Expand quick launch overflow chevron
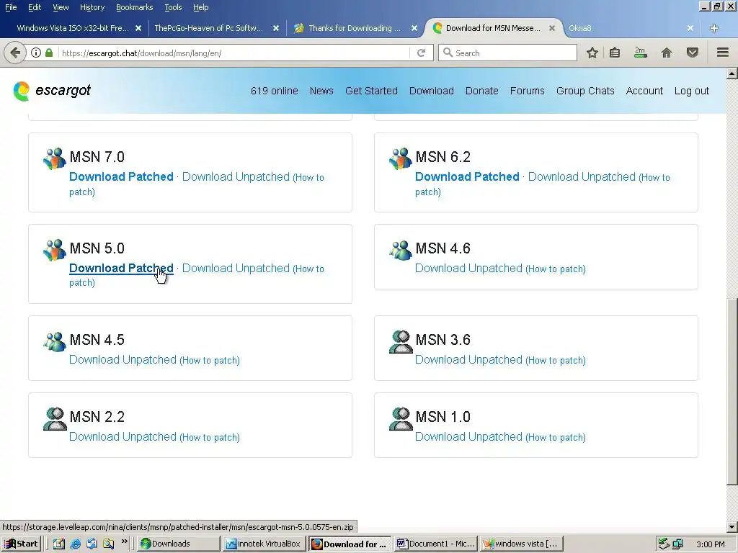This screenshot has width=738, height=553. coord(124,541)
